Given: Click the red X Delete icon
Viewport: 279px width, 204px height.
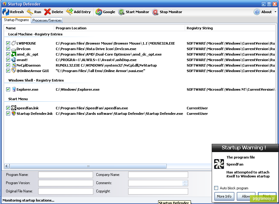Looking at the screenshot, I should pos(47,12).
